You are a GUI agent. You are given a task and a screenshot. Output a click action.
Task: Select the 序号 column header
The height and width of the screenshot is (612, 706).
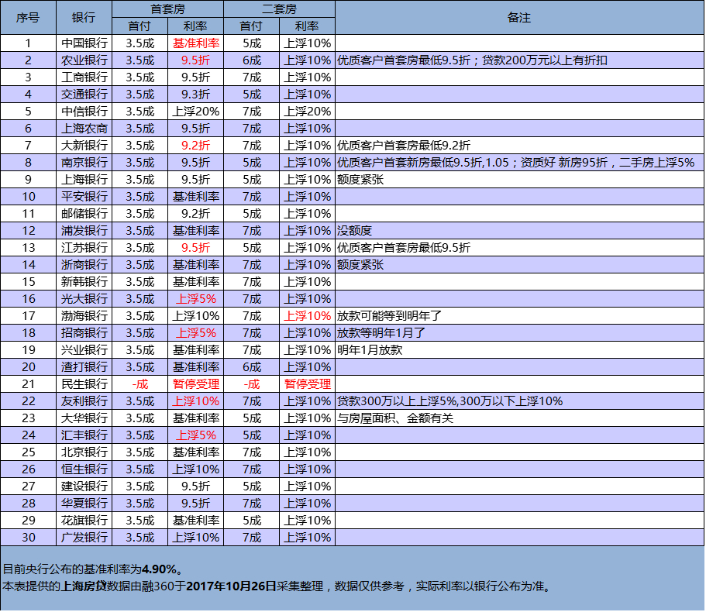tap(28, 16)
